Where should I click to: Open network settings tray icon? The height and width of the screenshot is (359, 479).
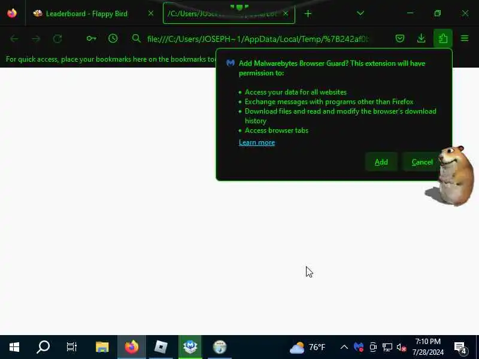[387, 347]
